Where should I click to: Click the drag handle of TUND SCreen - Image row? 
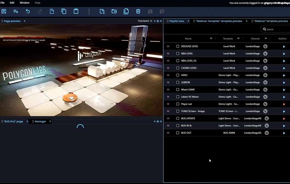tap(168, 111)
